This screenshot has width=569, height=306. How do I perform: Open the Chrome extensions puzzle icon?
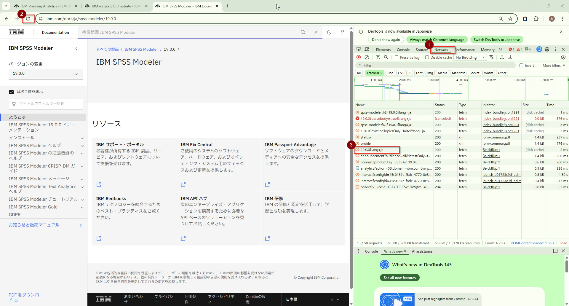(536, 19)
